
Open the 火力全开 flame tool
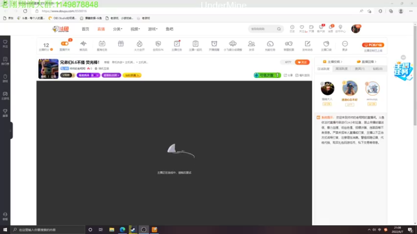(x=139, y=45)
